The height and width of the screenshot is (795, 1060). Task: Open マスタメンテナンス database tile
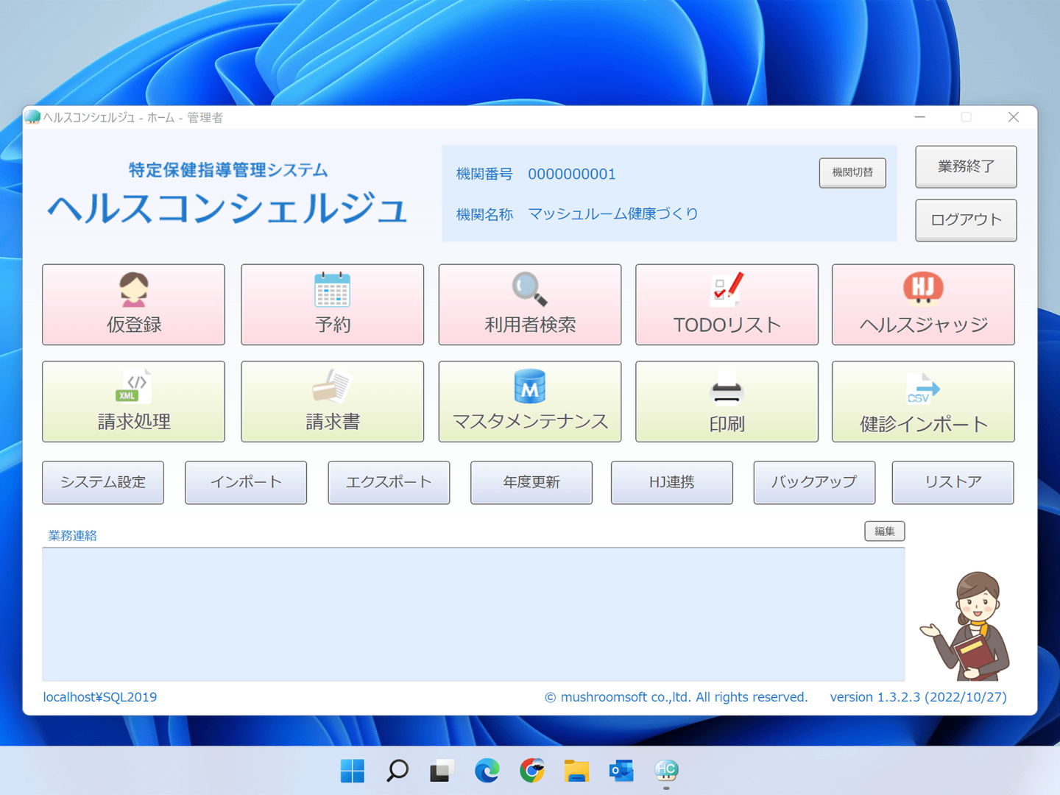point(530,401)
